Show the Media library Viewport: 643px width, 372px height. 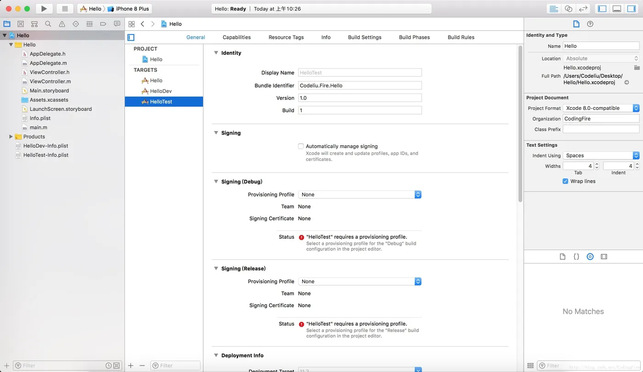604,257
